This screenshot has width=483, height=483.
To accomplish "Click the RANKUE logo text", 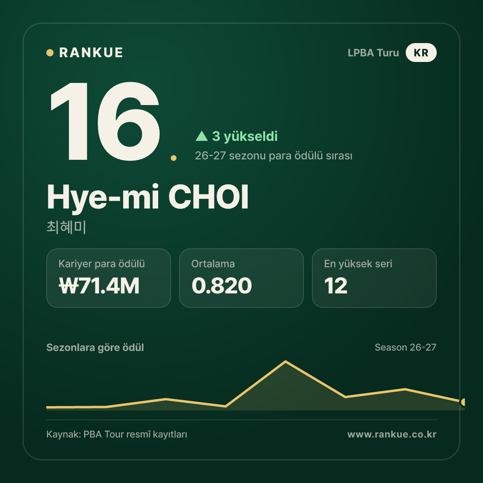I will click(91, 53).
